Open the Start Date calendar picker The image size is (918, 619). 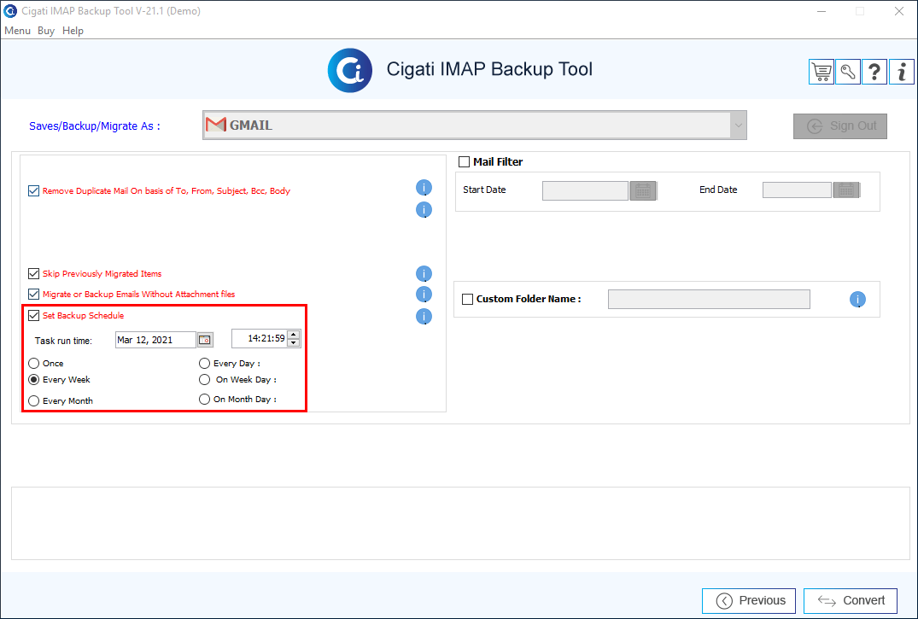pyautogui.click(x=643, y=191)
